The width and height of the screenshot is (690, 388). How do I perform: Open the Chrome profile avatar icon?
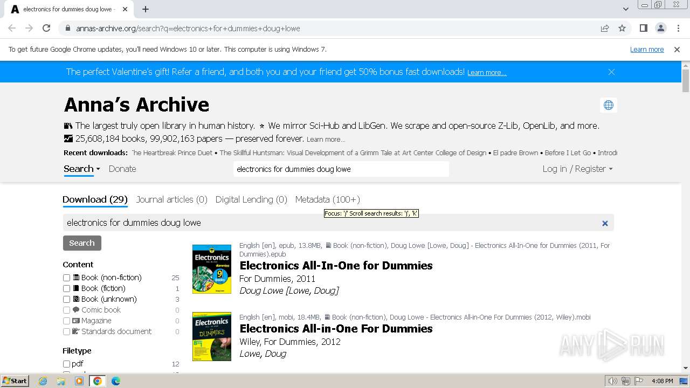point(660,28)
